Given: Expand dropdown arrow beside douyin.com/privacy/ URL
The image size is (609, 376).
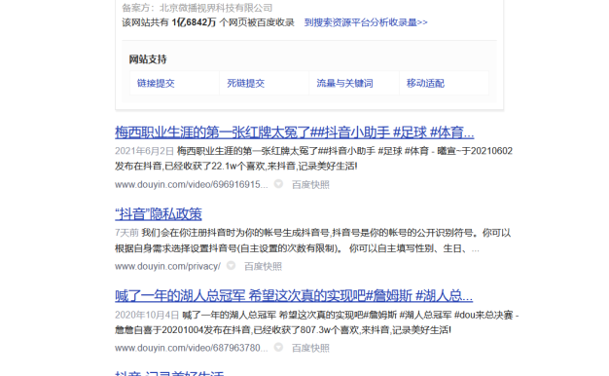Looking at the screenshot, I should 232,266.
